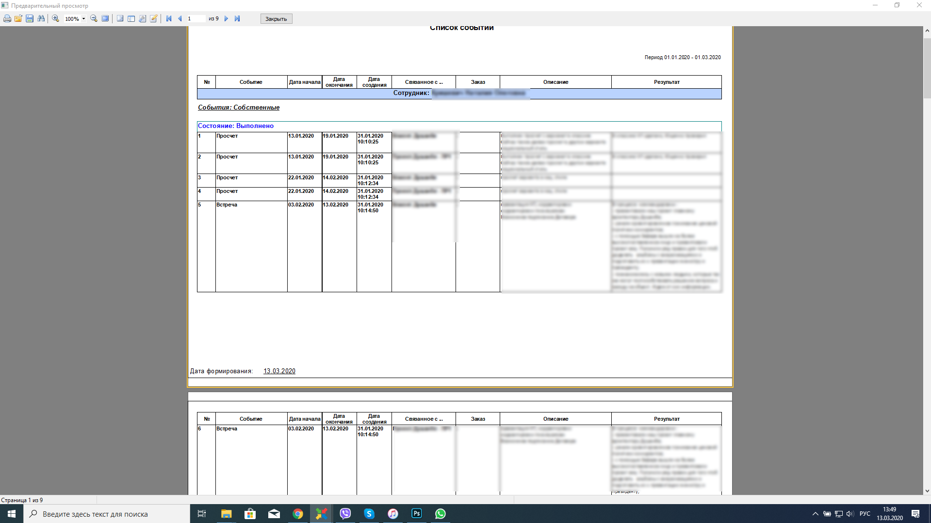The width and height of the screenshot is (931, 523).
Task: Open Windows Start menu
Action: [x=12, y=514]
